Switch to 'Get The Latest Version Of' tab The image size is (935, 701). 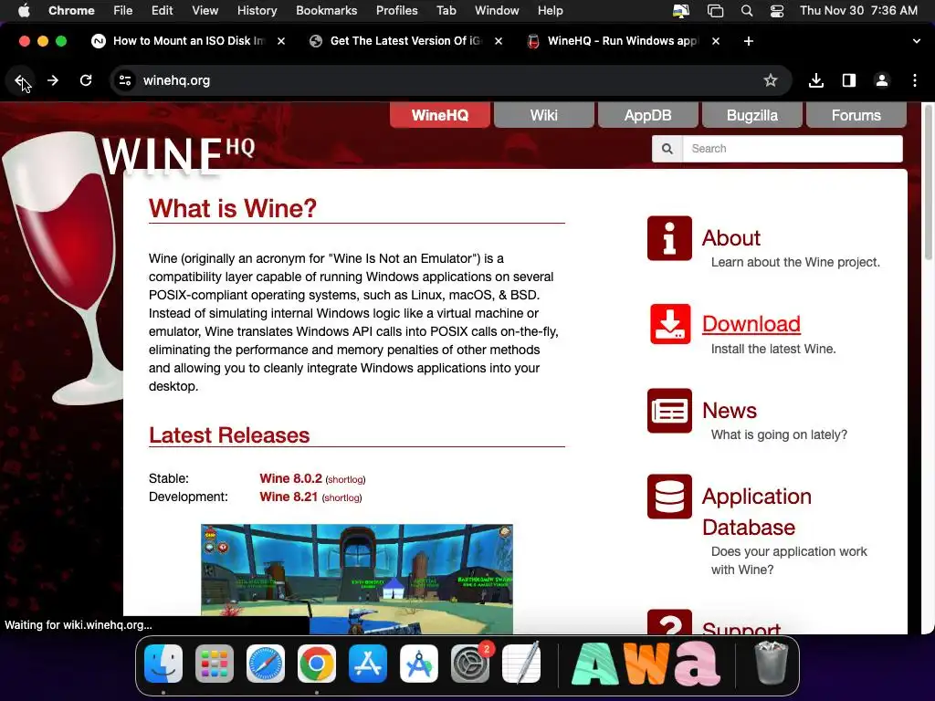point(405,41)
